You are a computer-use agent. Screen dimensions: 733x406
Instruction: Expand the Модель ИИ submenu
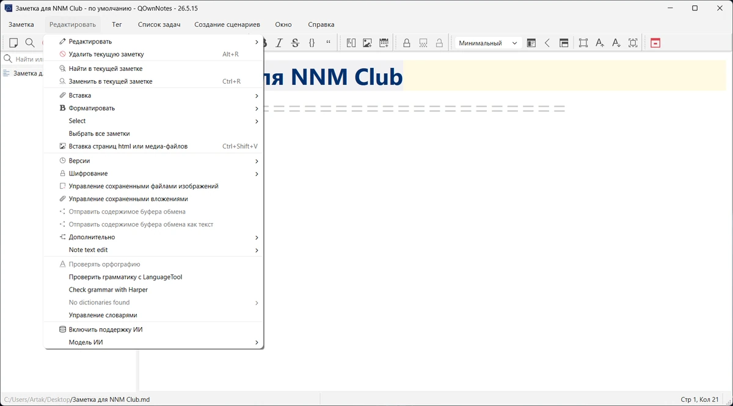pos(153,342)
